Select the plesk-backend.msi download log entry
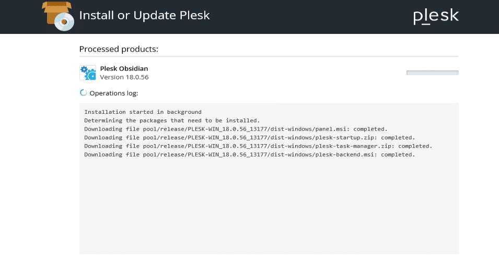This screenshot has height=273, width=499. pyautogui.click(x=249, y=155)
